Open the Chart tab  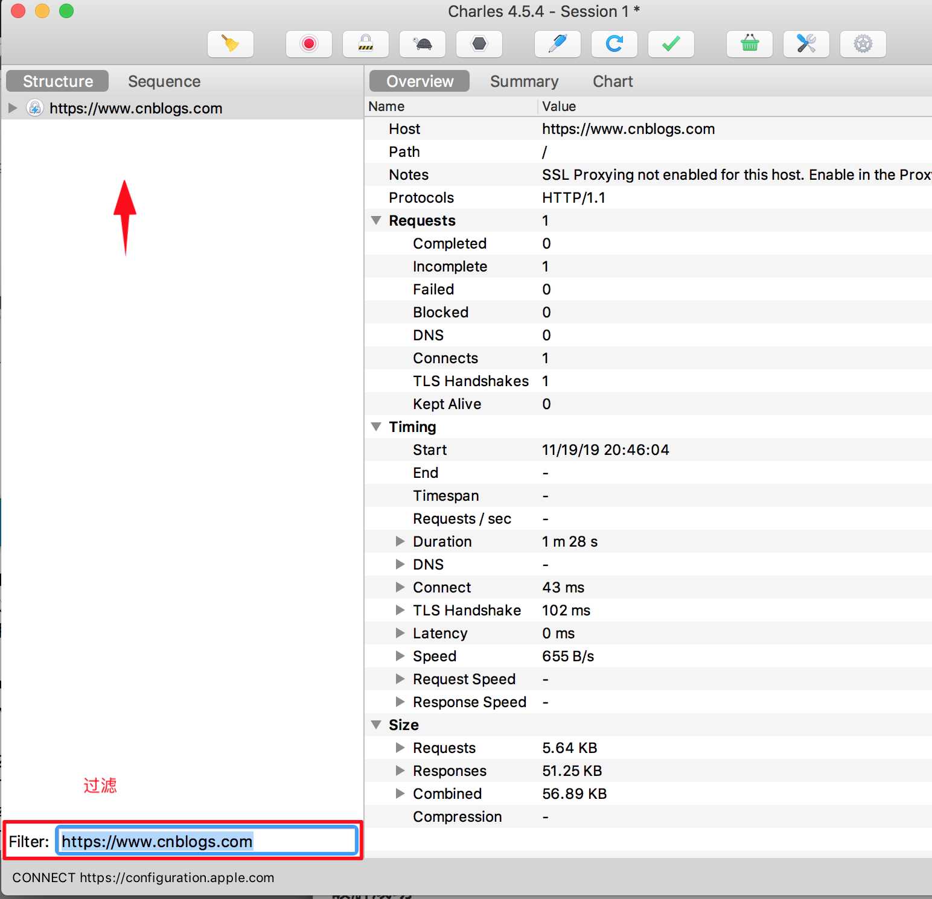pos(613,81)
